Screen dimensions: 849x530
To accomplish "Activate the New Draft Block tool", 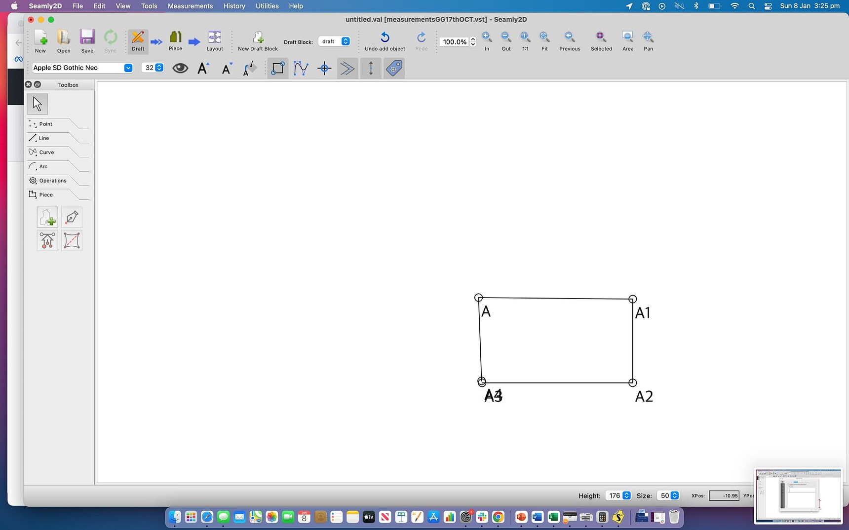I will 258,39.
